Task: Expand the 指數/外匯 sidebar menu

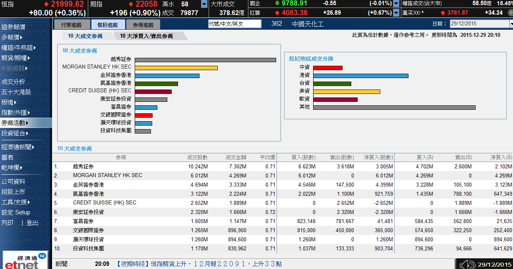Action: (x=16, y=113)
